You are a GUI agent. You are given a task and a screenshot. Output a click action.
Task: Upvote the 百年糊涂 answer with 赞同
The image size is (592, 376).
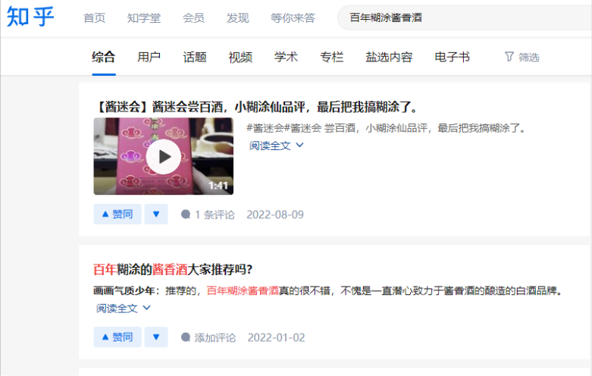pyautogui.click(x=117, y=337)
